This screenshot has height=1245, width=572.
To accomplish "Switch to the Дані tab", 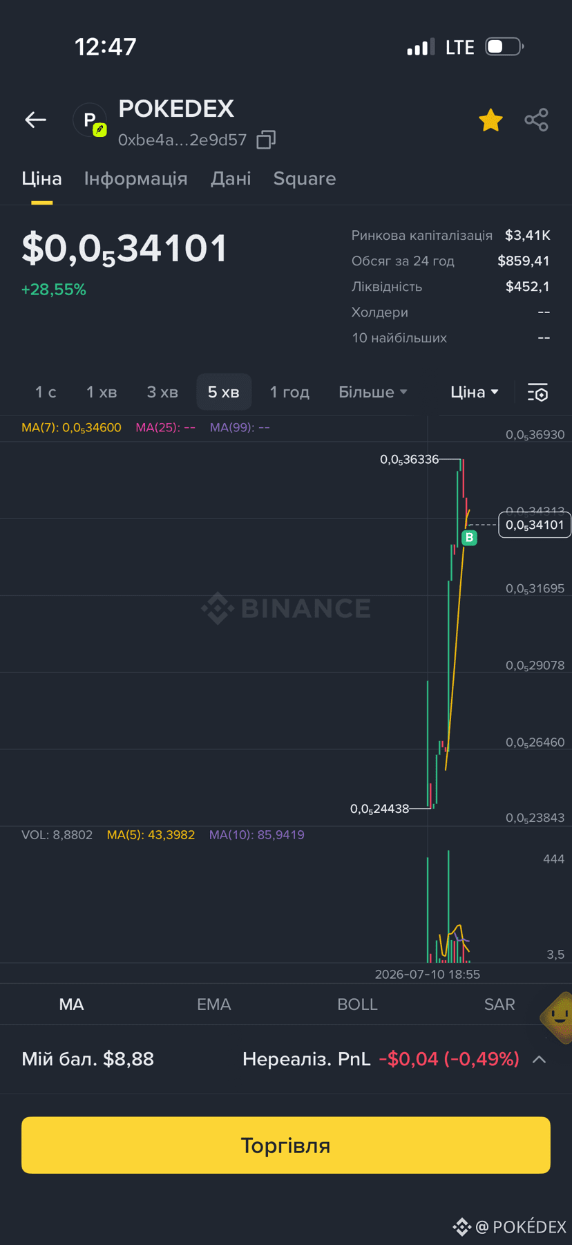I will pyautogui.click(x=231, y=178).
